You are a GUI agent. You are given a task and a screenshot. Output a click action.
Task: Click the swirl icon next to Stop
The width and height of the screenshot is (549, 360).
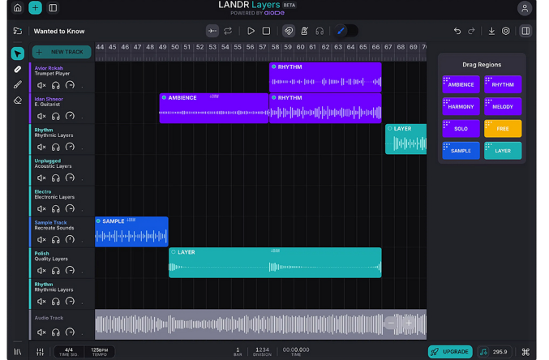pyautogui.click(x=289, y=31)
